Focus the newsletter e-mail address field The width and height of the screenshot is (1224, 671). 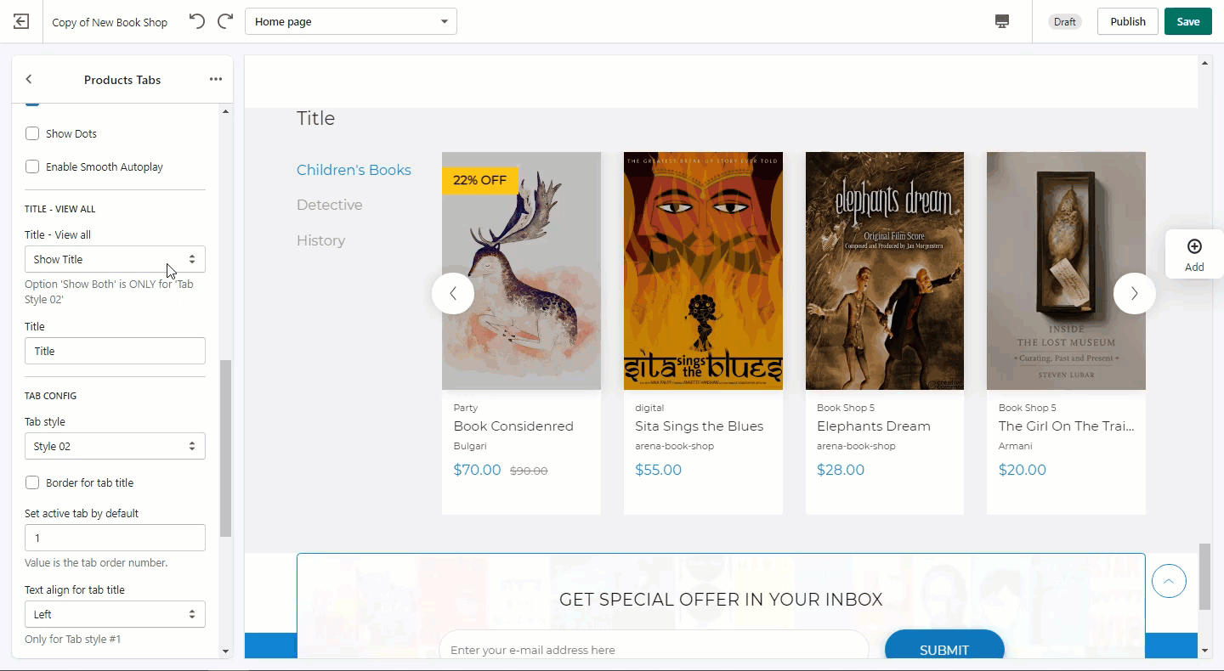[x=654, y=649]
